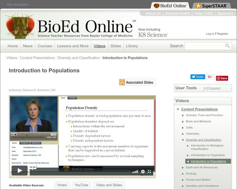
Task: Play the Vimeo video
Action: pos(20,170)
